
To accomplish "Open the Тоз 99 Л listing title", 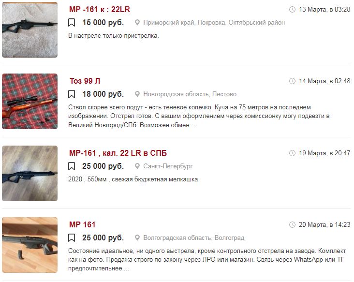I will 85,81.
